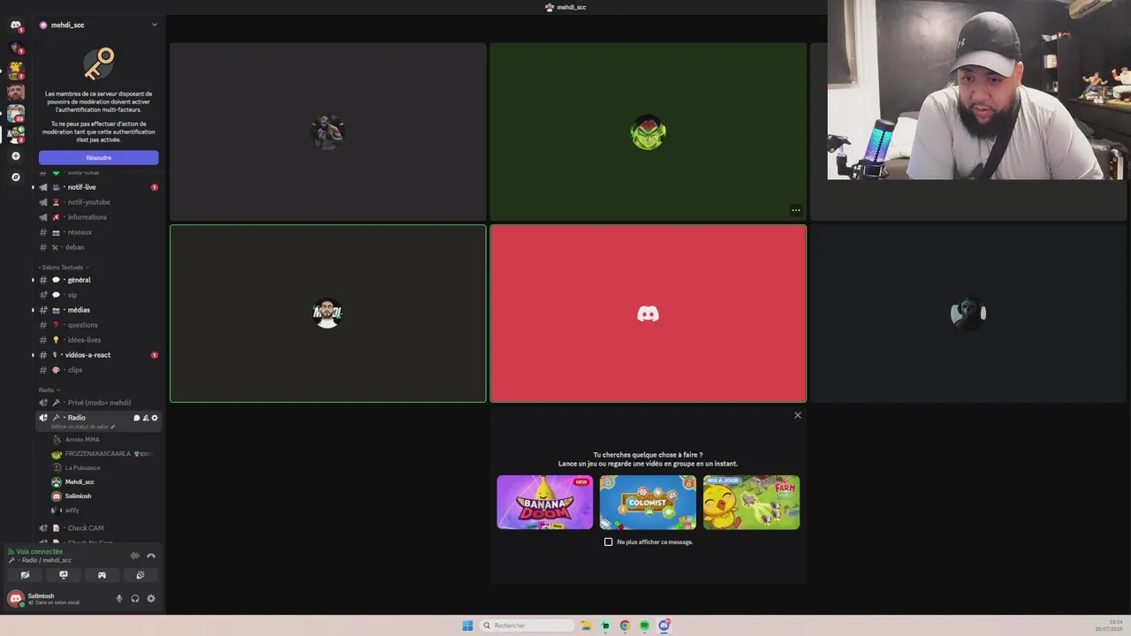Open the Discover servers compass icon
The image size is (1131, 636).
point(15,178)
